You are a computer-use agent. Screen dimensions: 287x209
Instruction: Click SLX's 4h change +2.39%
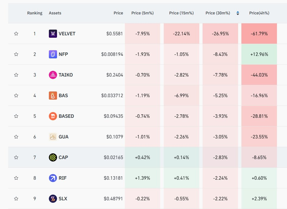point(259,199)
